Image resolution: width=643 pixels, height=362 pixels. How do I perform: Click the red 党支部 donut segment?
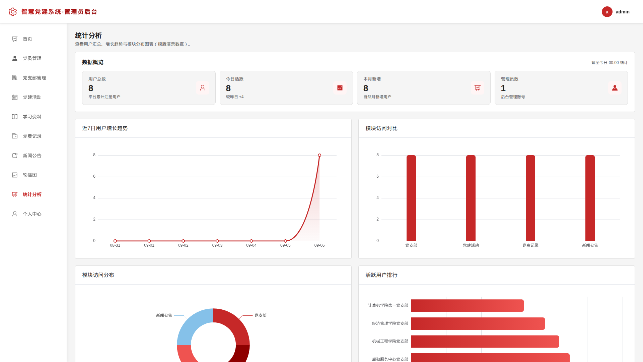(234, 324)
